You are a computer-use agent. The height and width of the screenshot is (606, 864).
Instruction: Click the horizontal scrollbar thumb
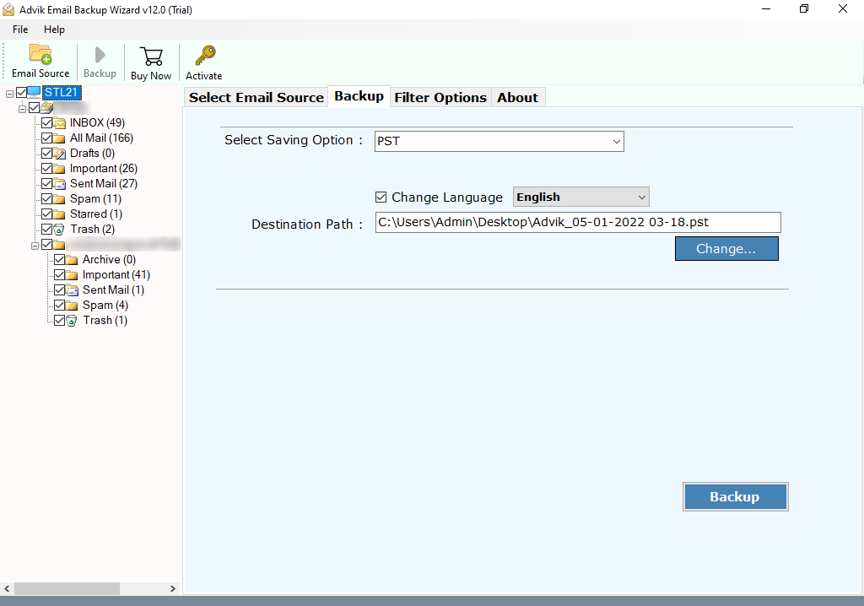67,589
